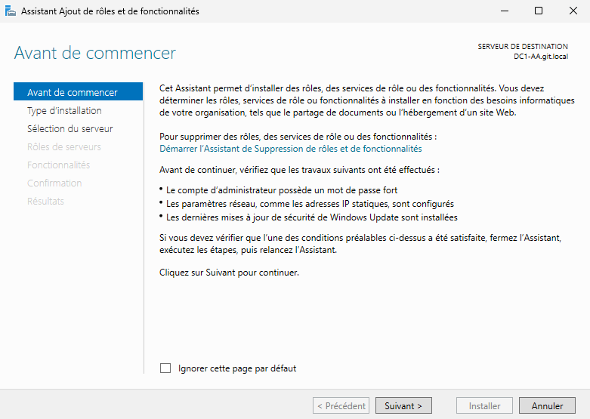Maximize the wizard window
The width and height of the screenshot is (590, 419).
click(539, 11)
